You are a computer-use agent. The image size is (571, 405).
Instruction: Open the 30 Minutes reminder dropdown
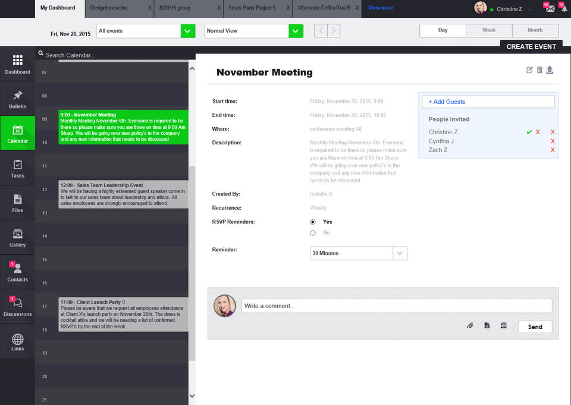(x=359, y=253)
